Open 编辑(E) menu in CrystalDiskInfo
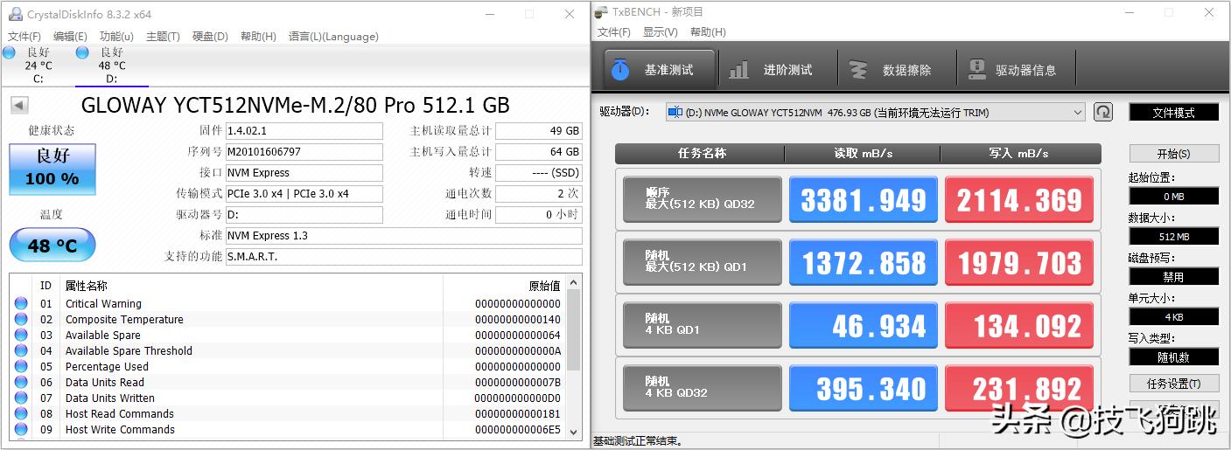This screenshot has width=1231, height=450. tap(70, 37)
